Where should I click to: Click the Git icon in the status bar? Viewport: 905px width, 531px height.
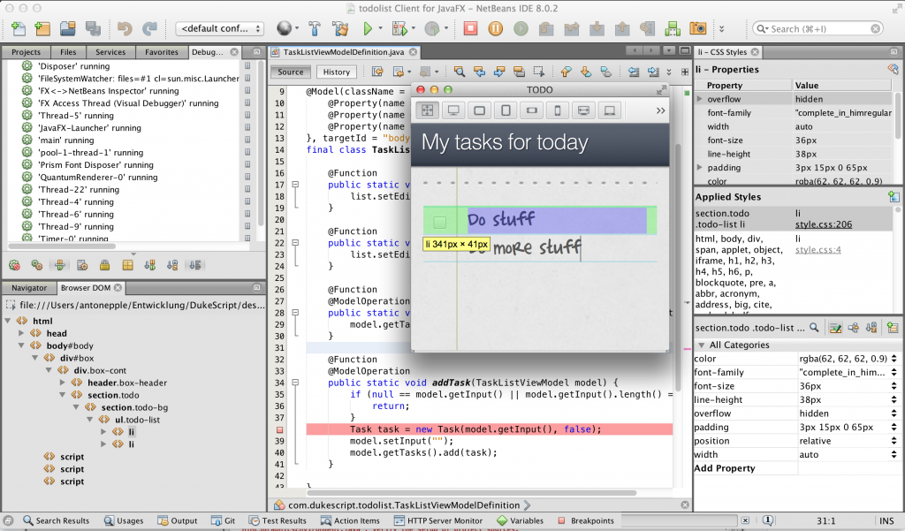click(x=216, y=520)
